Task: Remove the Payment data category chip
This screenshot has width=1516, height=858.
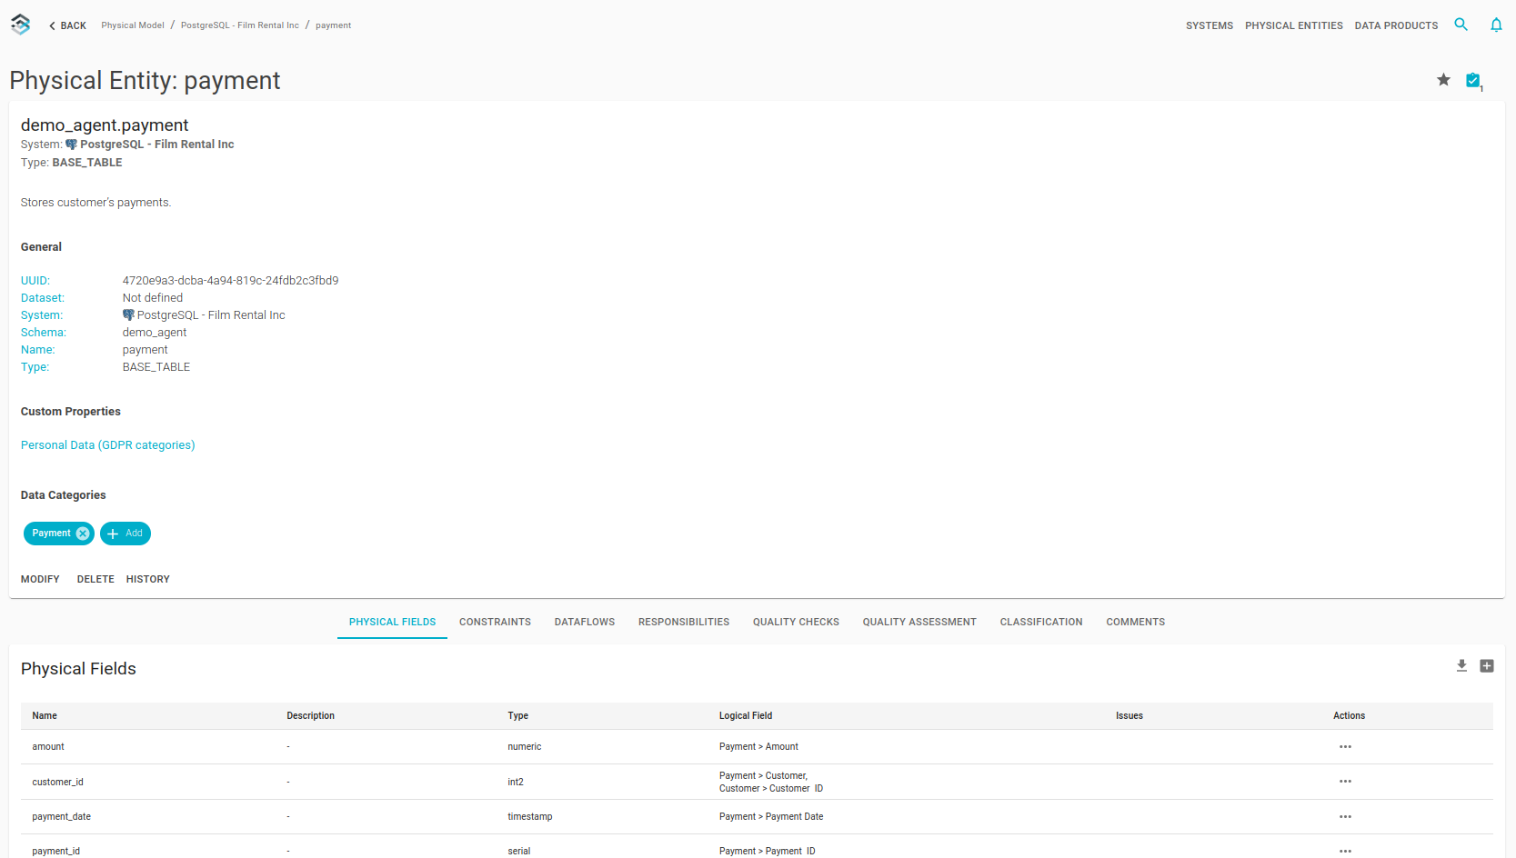Action: click(x=83, y=534)
